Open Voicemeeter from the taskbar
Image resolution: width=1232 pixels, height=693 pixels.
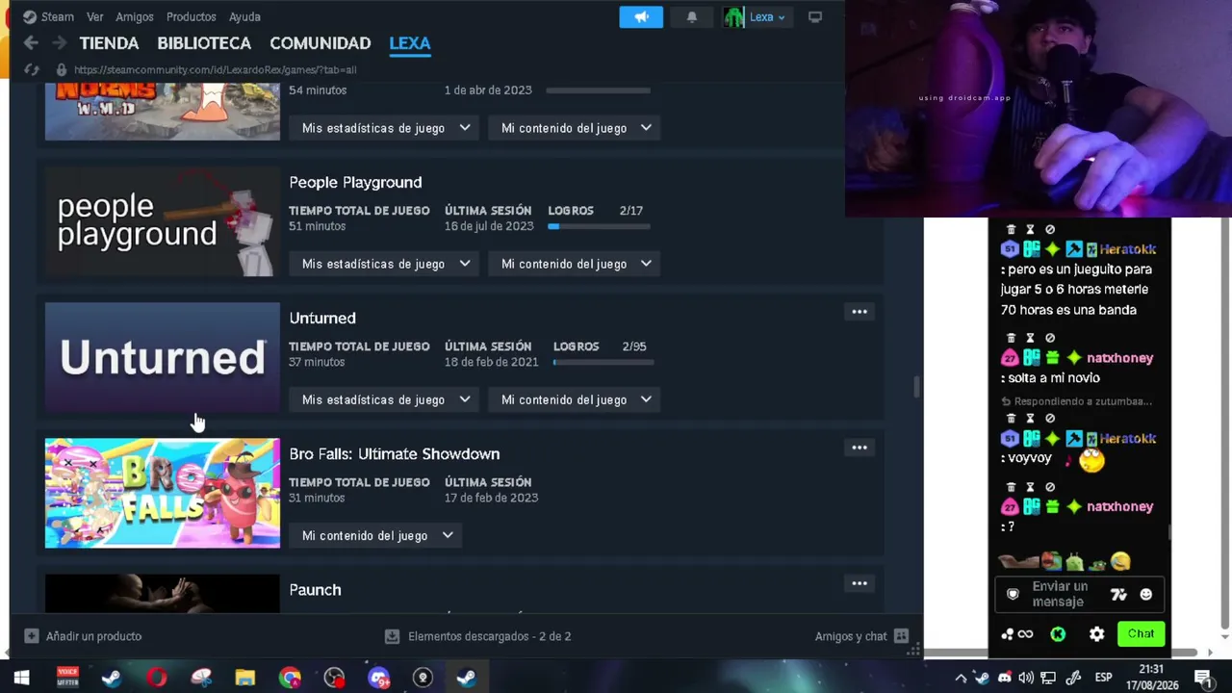(x=67, y=678)
